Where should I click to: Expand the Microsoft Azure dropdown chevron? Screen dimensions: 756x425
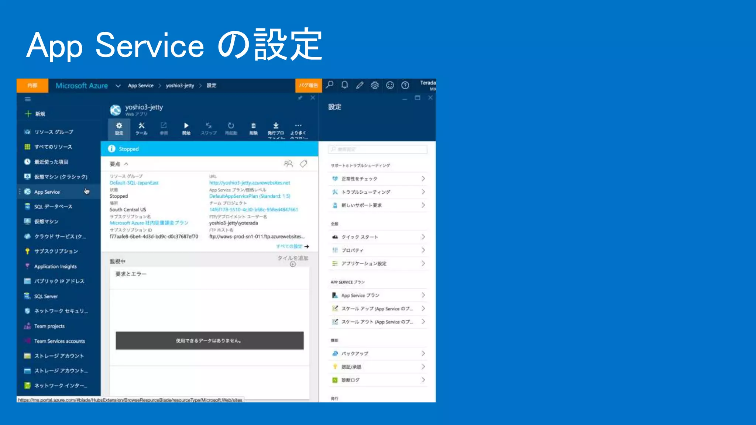[118, 86]
